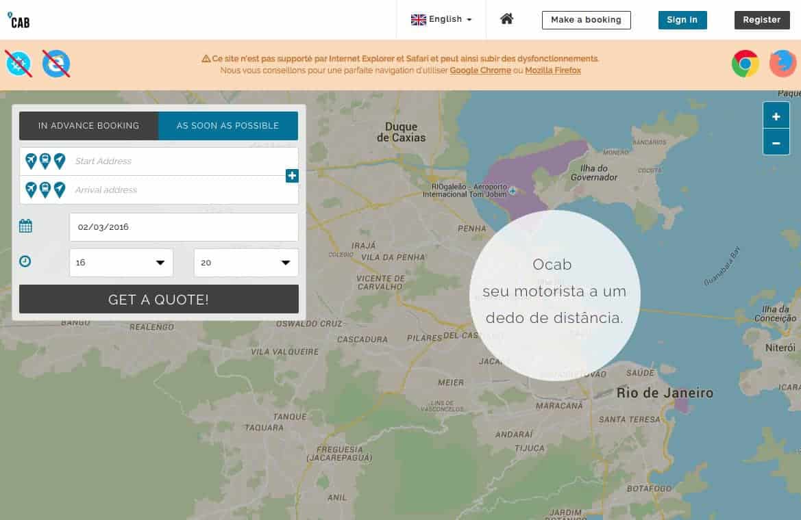
Task: Open the English language dropdown
Action: point(441,19)
